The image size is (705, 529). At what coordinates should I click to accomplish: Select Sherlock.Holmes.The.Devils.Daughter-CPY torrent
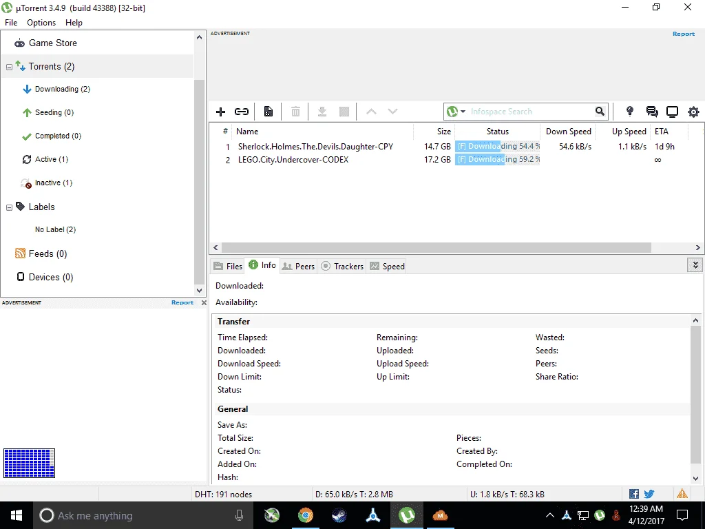(315, 147)
